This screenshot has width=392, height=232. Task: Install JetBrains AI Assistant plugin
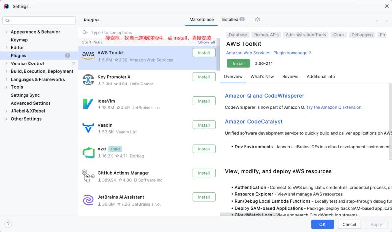(204, 197)
